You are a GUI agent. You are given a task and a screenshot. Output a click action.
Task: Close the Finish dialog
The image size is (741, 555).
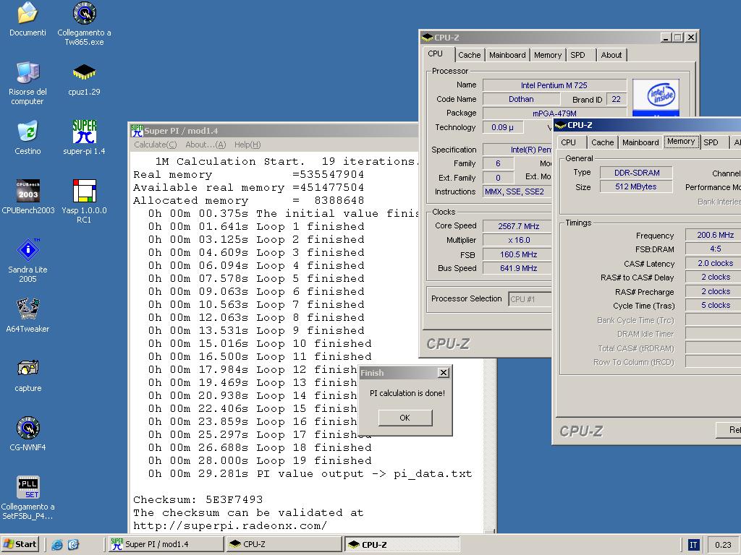[444, 373]
